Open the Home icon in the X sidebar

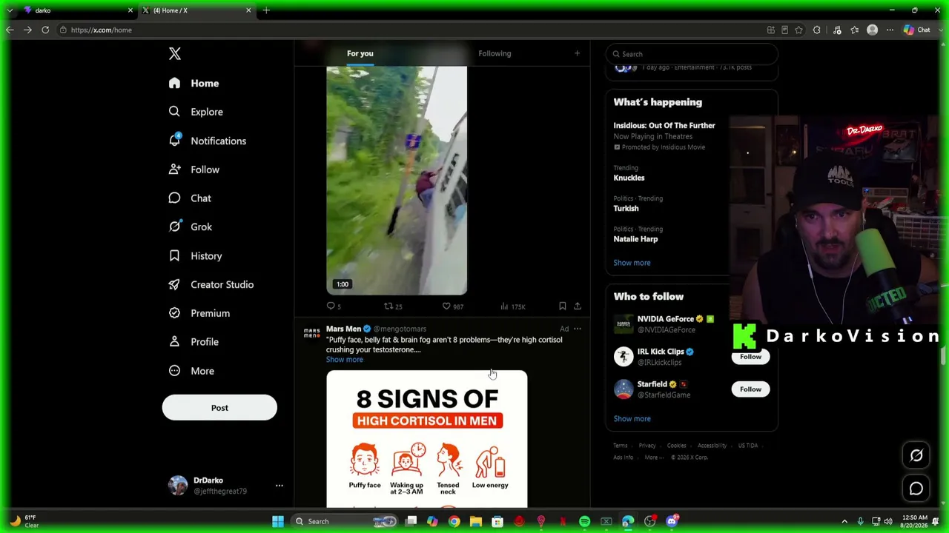point(174,84)
